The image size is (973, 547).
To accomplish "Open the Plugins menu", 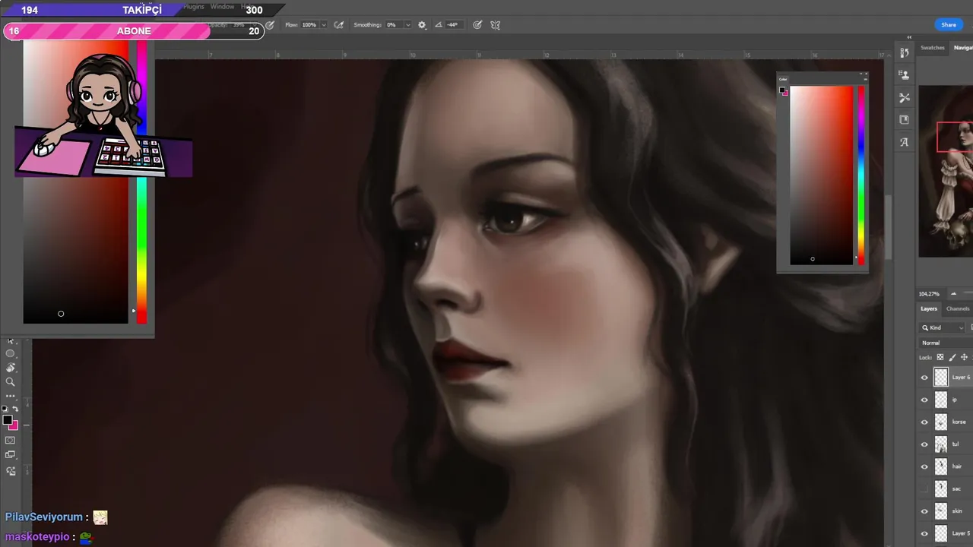I will pos(194,7).
